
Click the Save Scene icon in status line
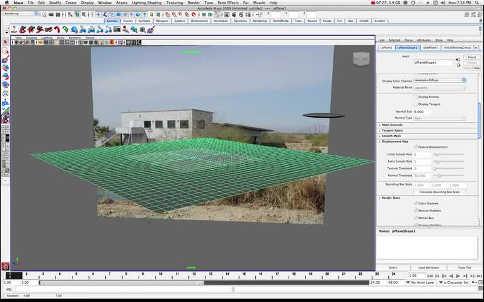[x=58, y=14]
